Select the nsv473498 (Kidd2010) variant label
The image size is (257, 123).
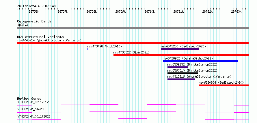[105, 46]
